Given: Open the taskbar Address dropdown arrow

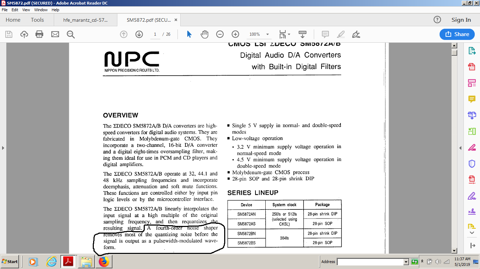Looking at the screenshot, I should (x=406, y=262).
